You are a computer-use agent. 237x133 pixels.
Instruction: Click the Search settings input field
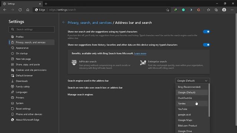31,29
